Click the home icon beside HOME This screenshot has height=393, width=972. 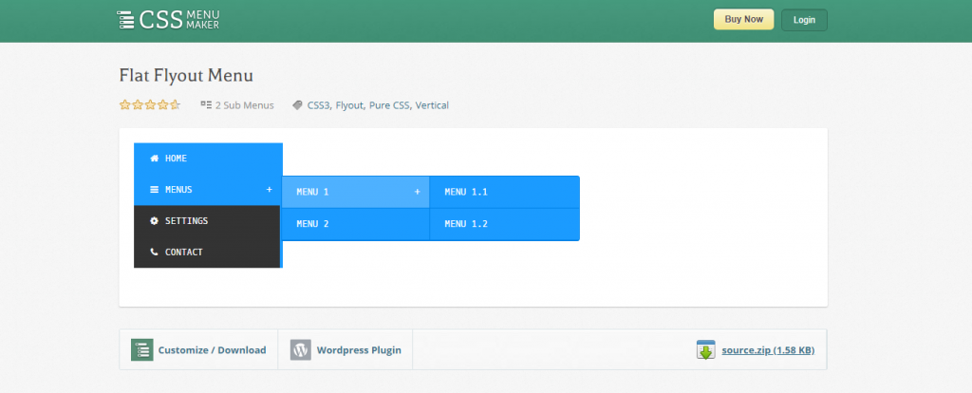pos(155,159)
